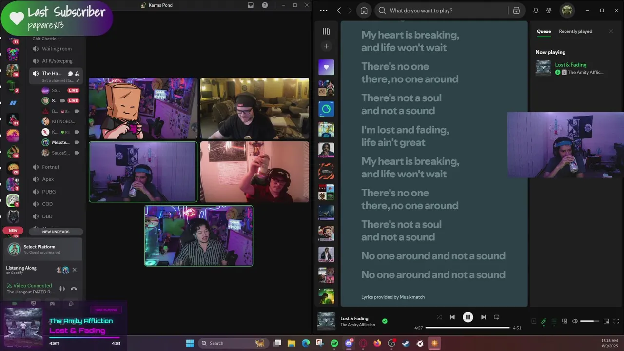Toggle the lyrics microphone button
The height and width of the screenshot is (351, 624).
click(x=544, y=321)
